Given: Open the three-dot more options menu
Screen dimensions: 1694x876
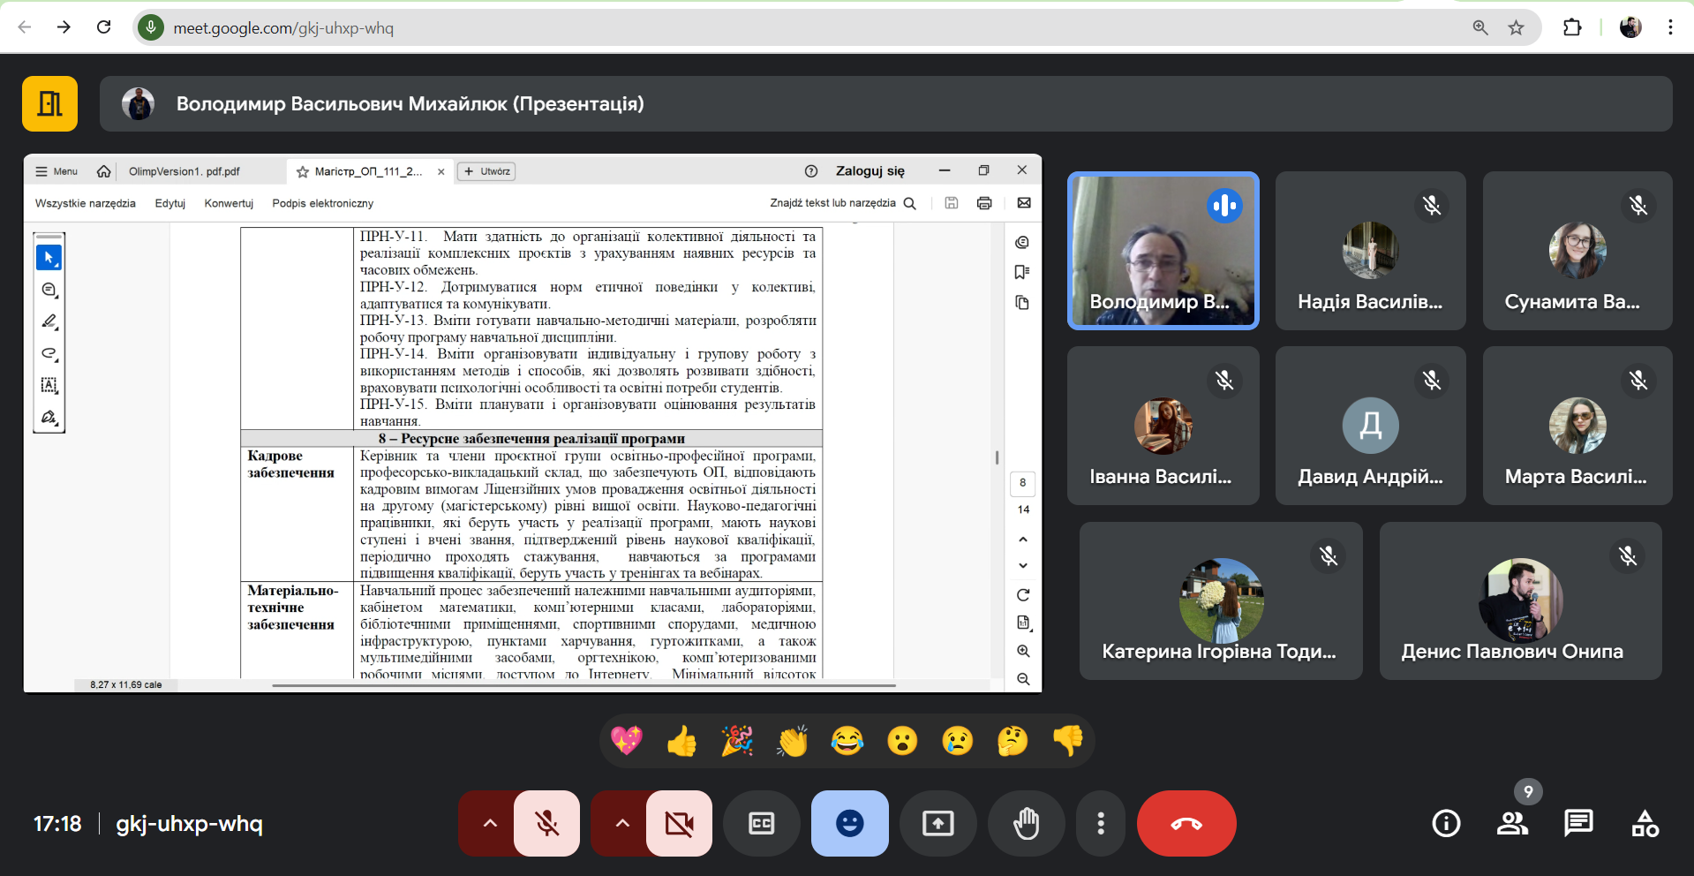Looking at the screenshot, I should click(1100, 823).
